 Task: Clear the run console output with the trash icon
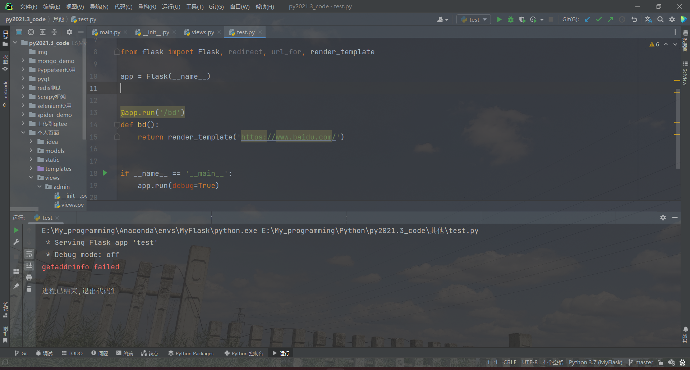[x=29, y=289]
